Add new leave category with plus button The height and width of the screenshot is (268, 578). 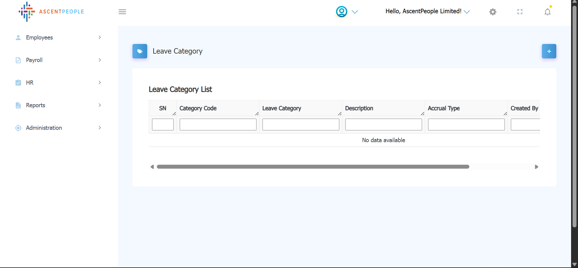549,51
